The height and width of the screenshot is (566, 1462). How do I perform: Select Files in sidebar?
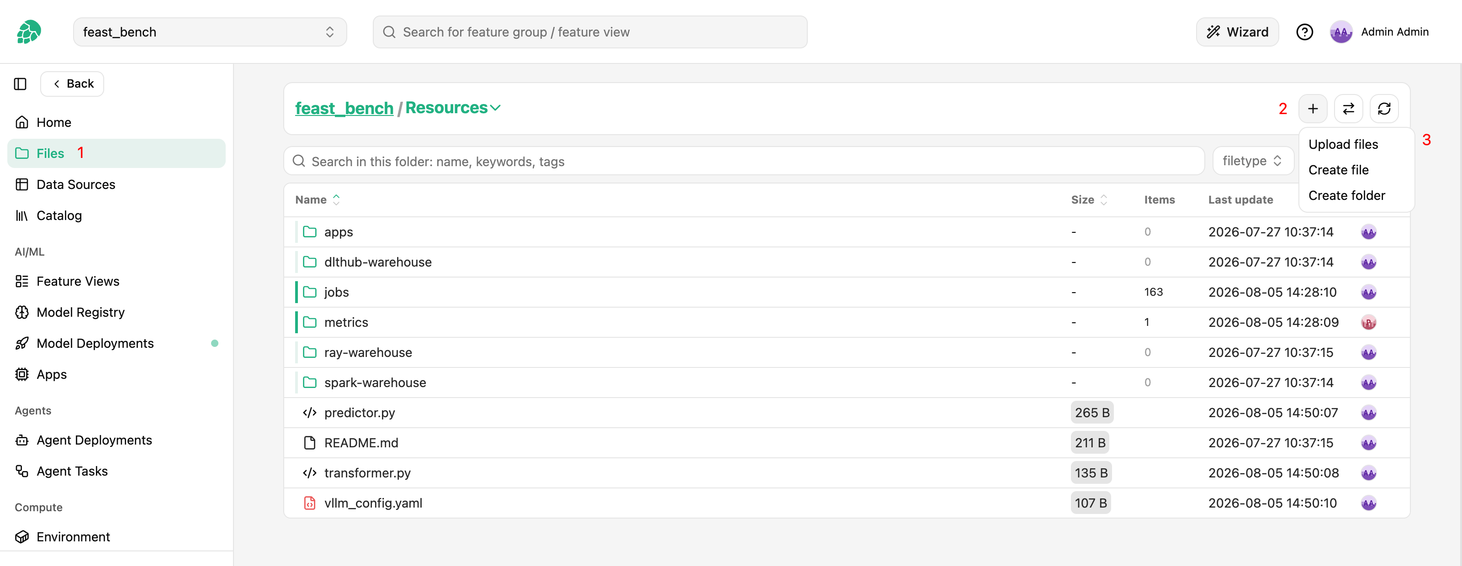point(117,153)
